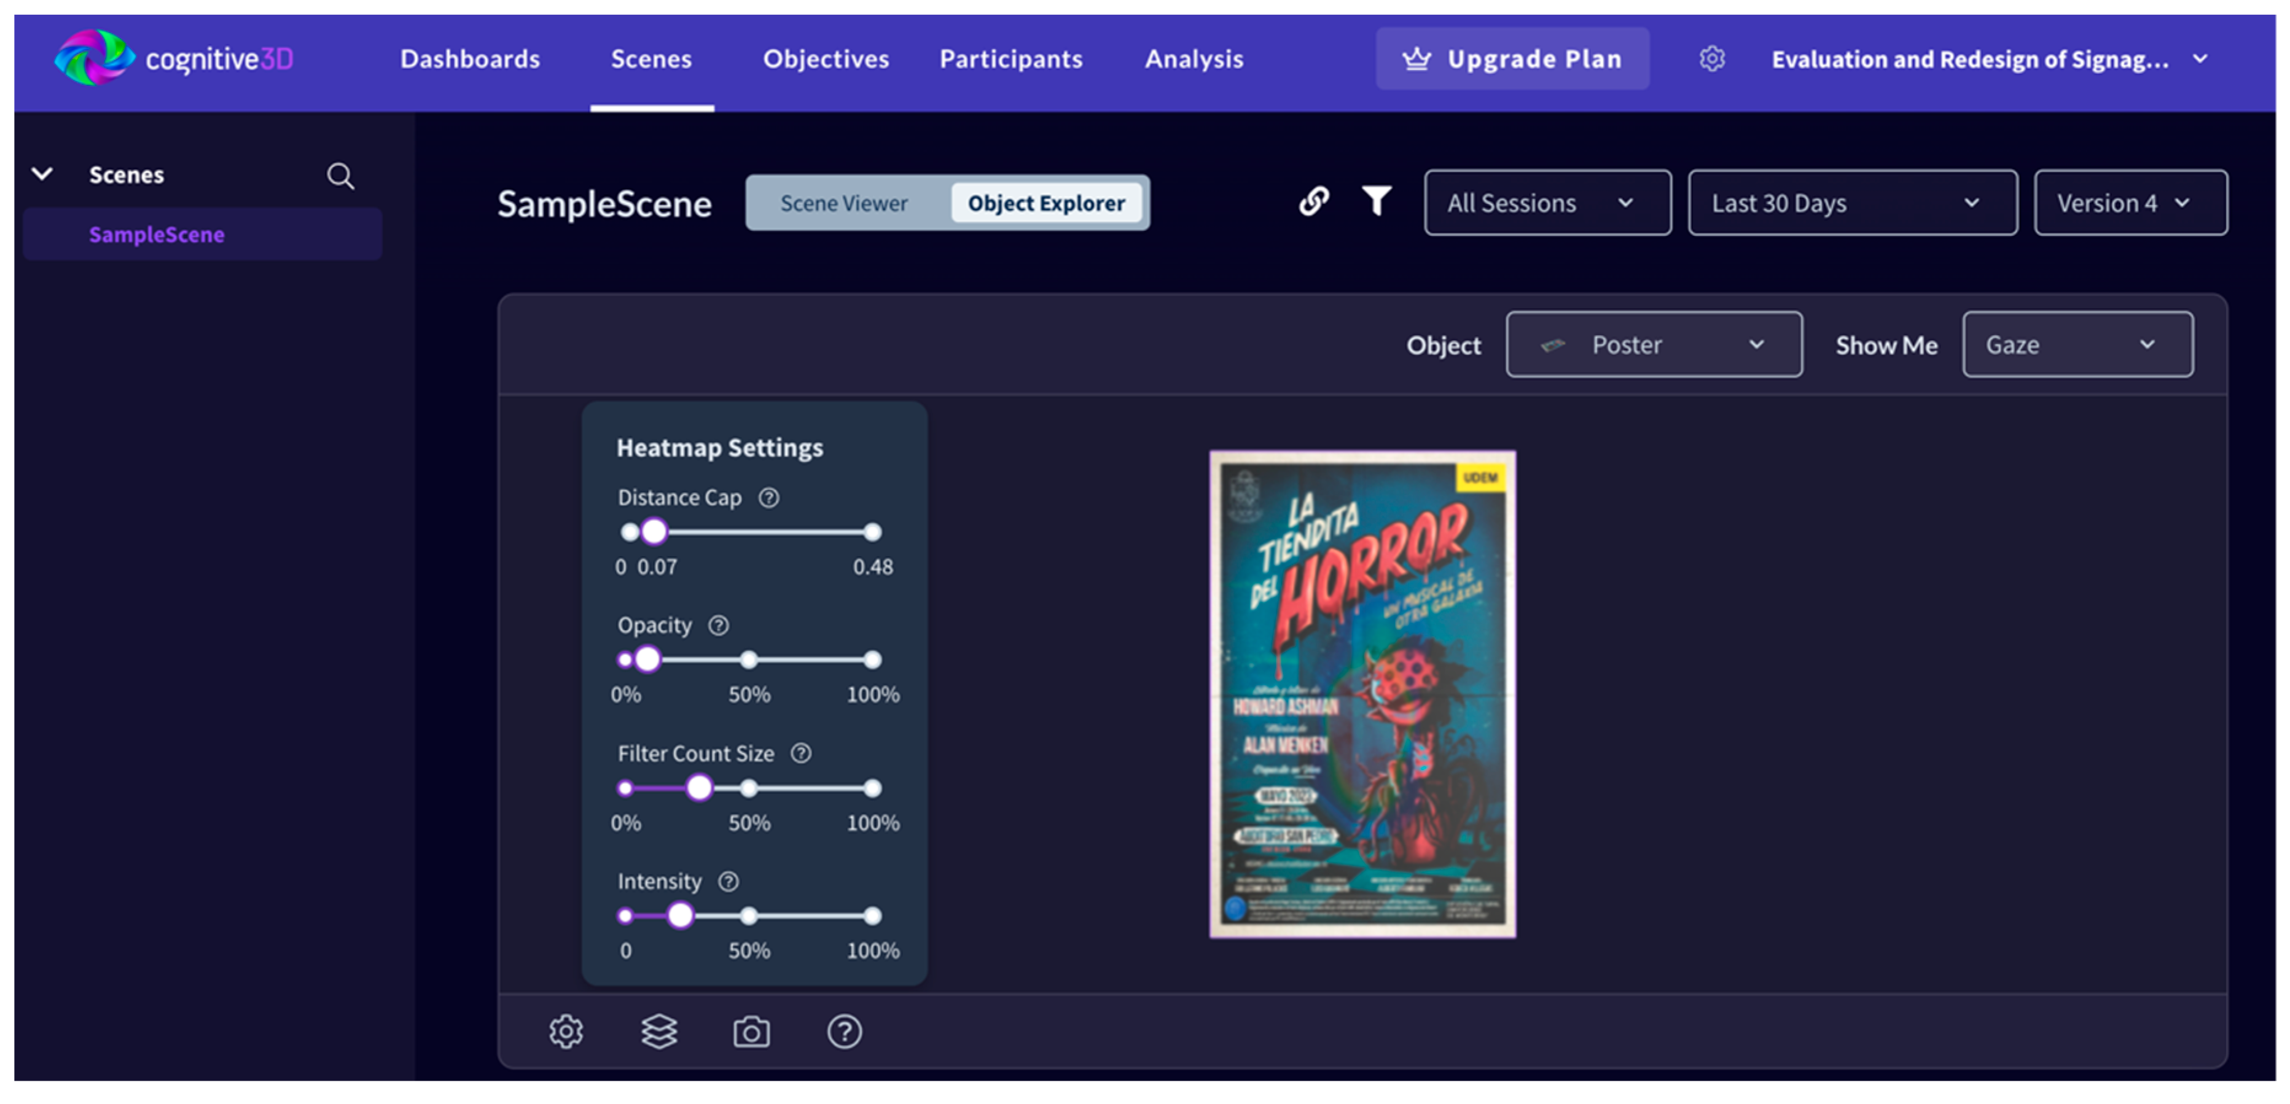The width and height of the screenshot is (2290, 1104).
Task: Go to the Dashboards tab
Action: (x=469, y=59)
